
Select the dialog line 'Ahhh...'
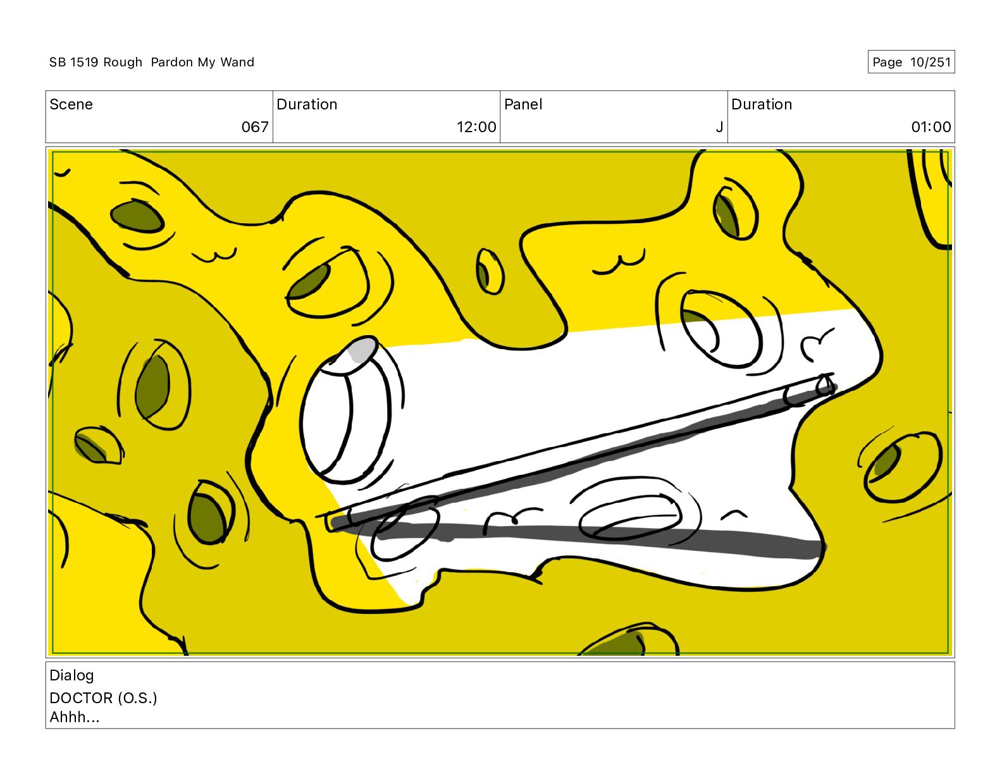(75, 717)
